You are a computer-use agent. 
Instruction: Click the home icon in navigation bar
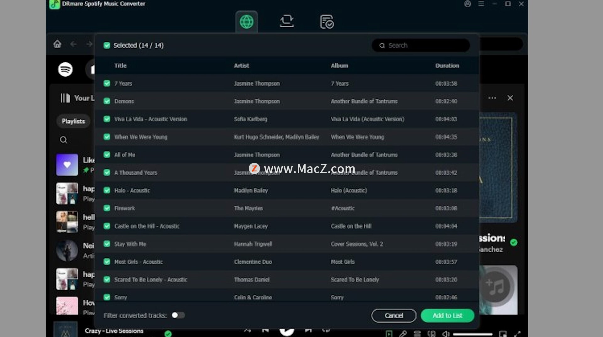pyautogui.click(x=57, y=44)
